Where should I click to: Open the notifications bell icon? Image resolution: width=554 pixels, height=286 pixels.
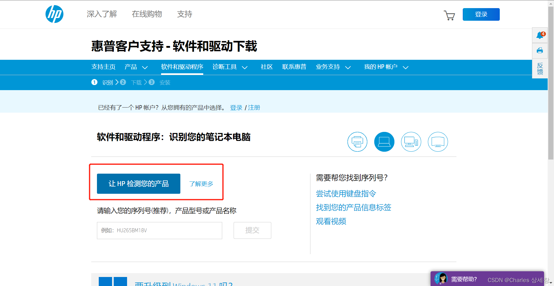click(x=540, y=35)
